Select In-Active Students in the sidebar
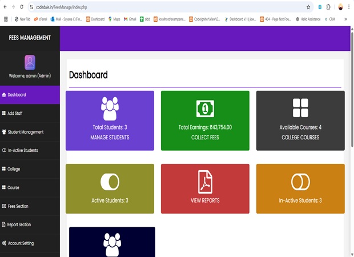Screen dimensions: 354x257 (23, 151)
